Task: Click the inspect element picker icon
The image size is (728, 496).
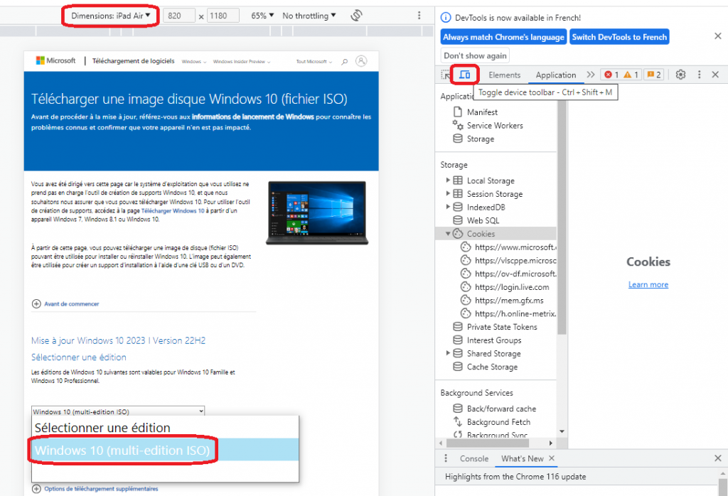Action: pyautogui.click(x=445, y=74)
